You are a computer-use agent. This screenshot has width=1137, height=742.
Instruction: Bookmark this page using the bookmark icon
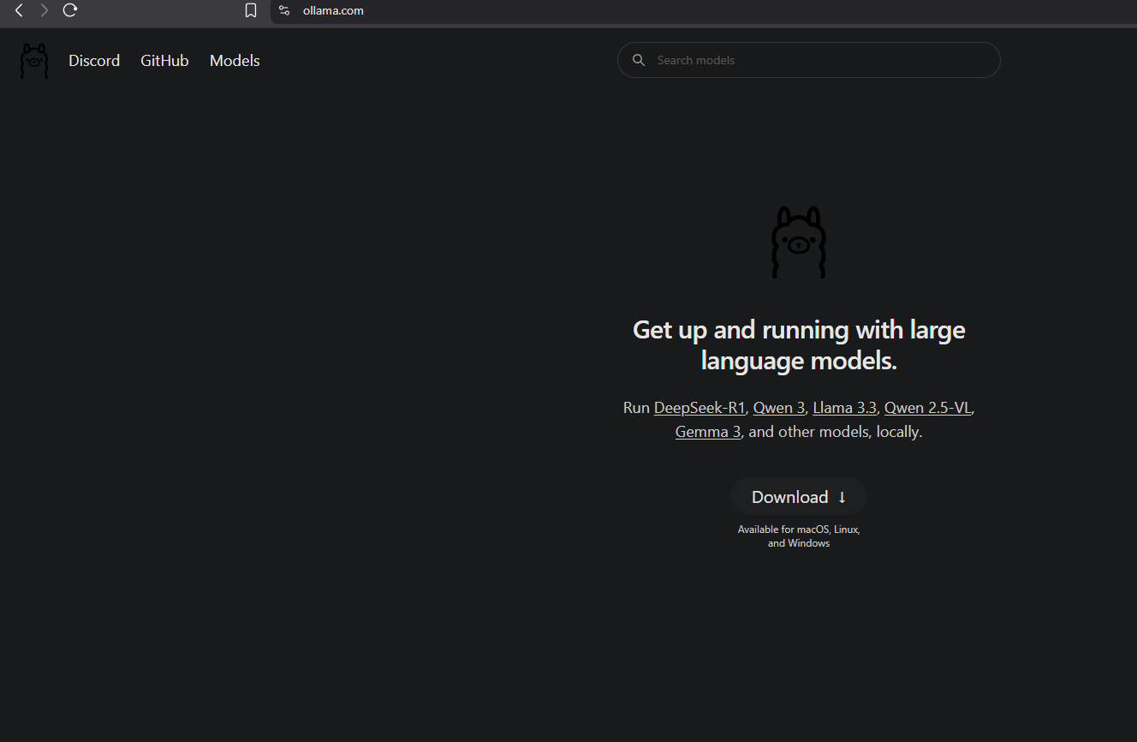click(x=251, y=10)
